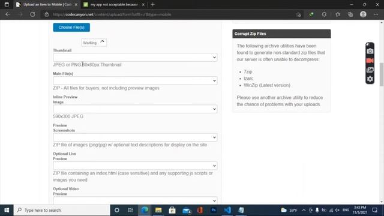Switch to the 'my app not acceptable' tab
The width and height of the screenshot is (384, 216).
tap(114, 4)
